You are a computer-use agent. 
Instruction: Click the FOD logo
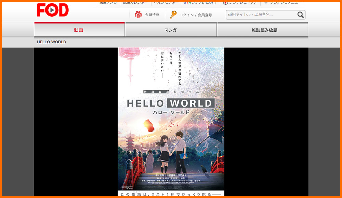(x=53, y=10)
